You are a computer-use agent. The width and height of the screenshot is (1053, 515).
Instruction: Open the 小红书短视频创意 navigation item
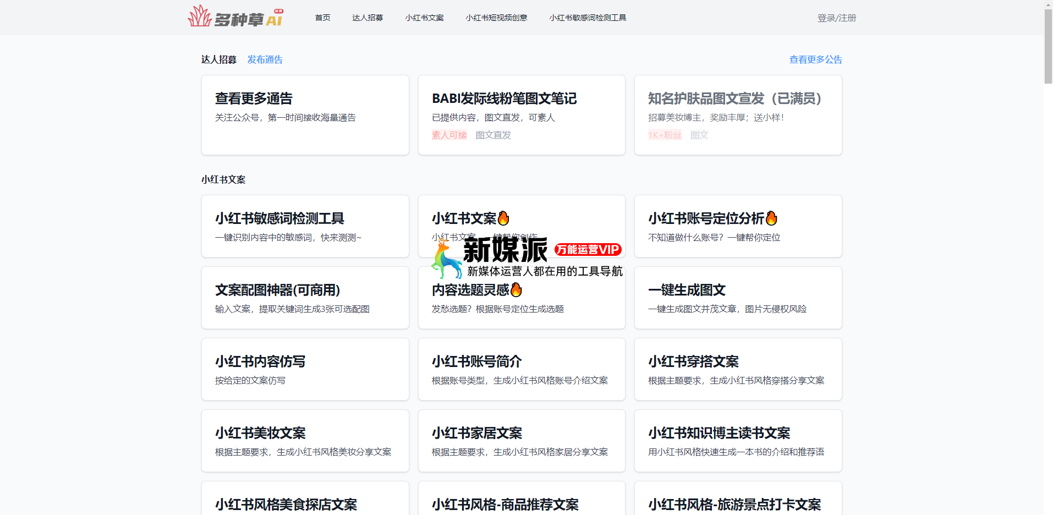[496, 18]
